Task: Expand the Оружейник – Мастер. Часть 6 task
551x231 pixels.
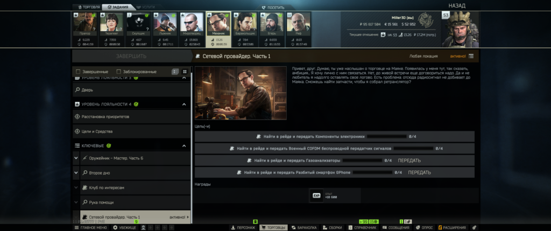Action: point(76,158)
